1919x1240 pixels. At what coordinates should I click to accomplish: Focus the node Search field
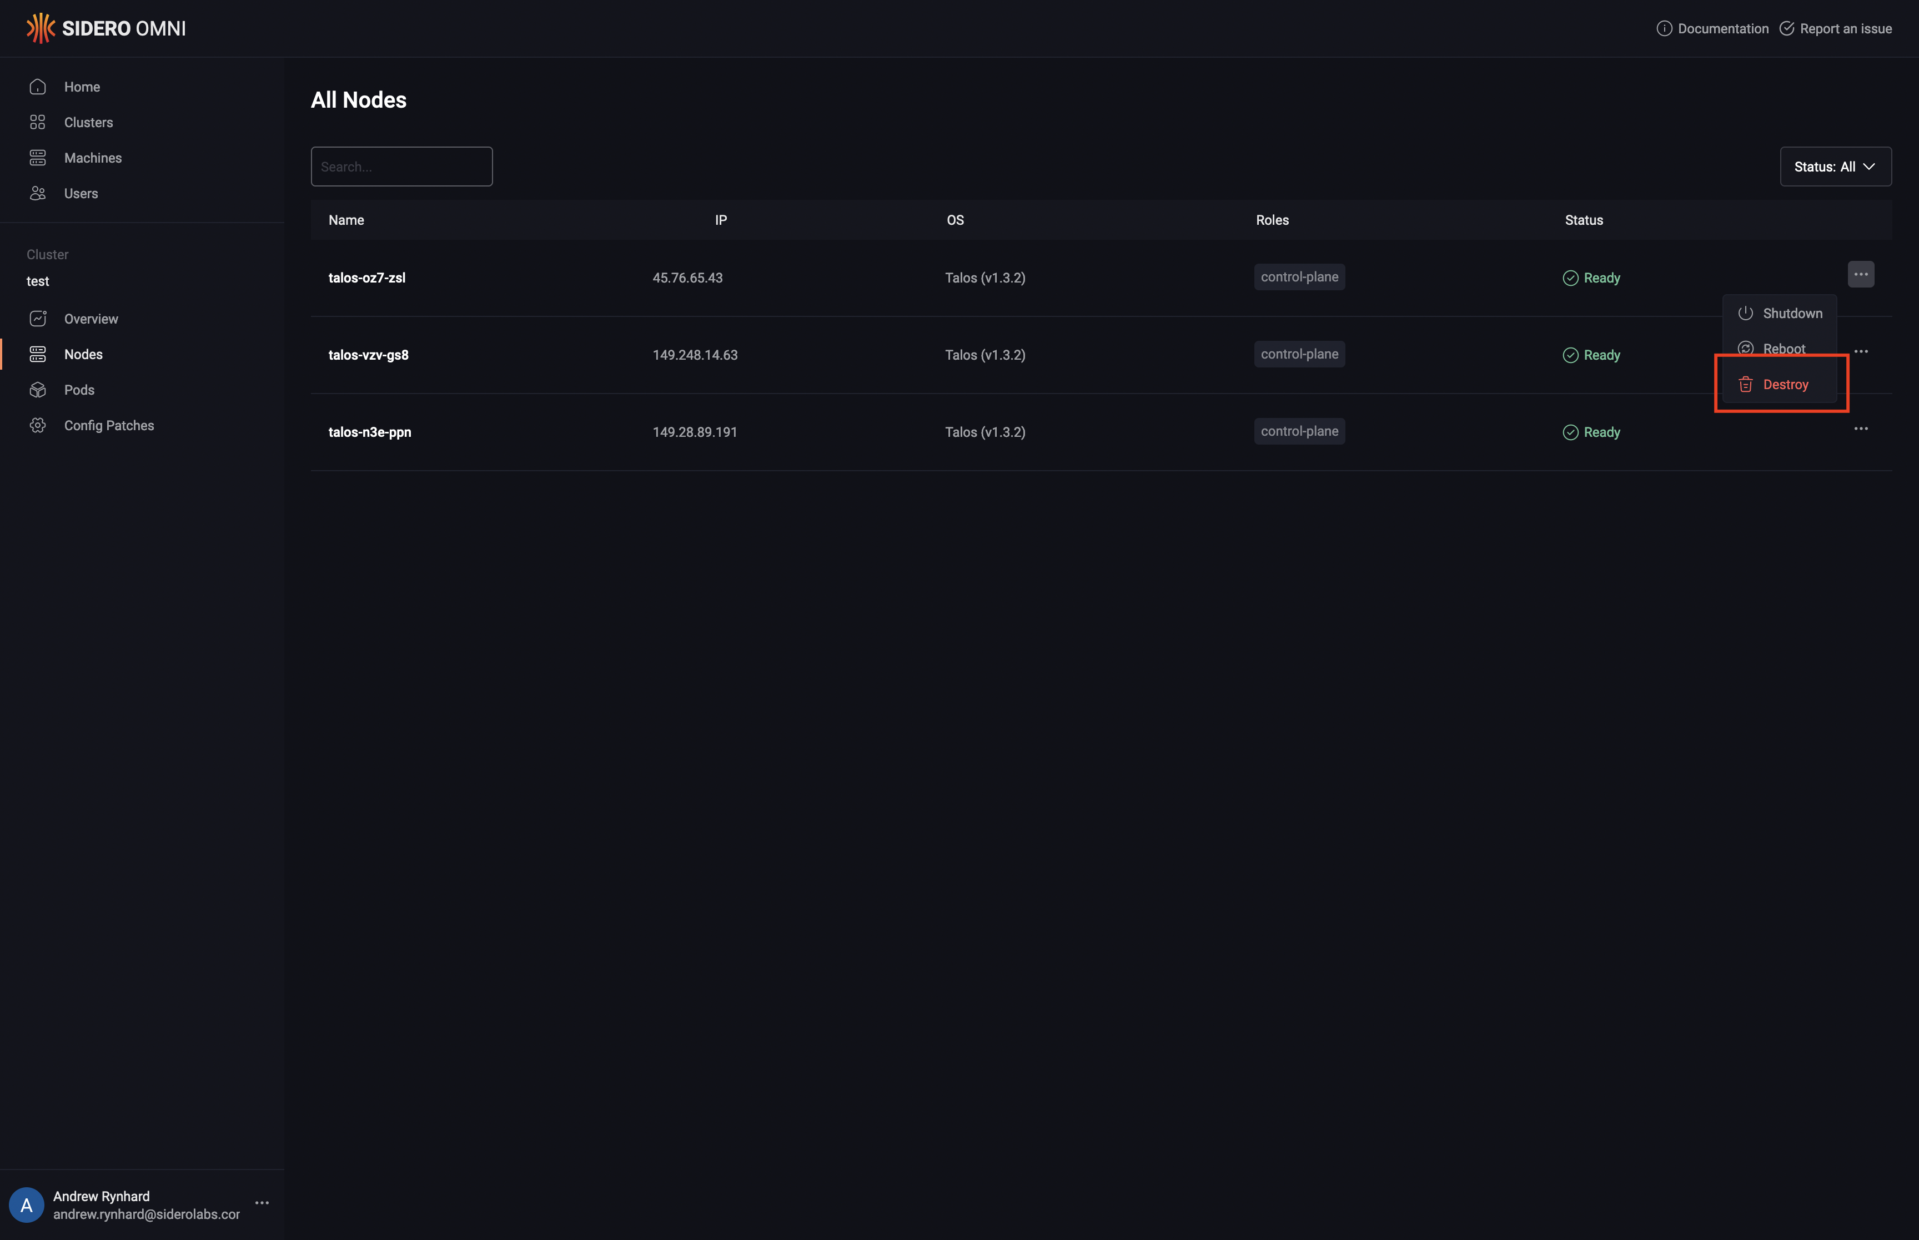point(401,167)
